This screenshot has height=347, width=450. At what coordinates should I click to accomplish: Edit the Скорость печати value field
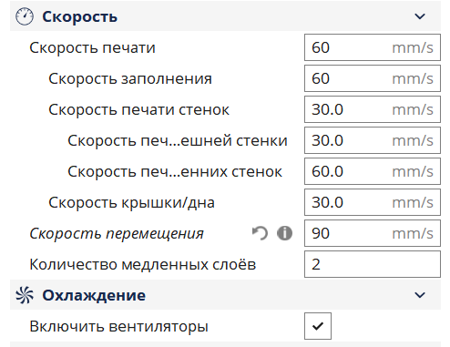(373, 47)
